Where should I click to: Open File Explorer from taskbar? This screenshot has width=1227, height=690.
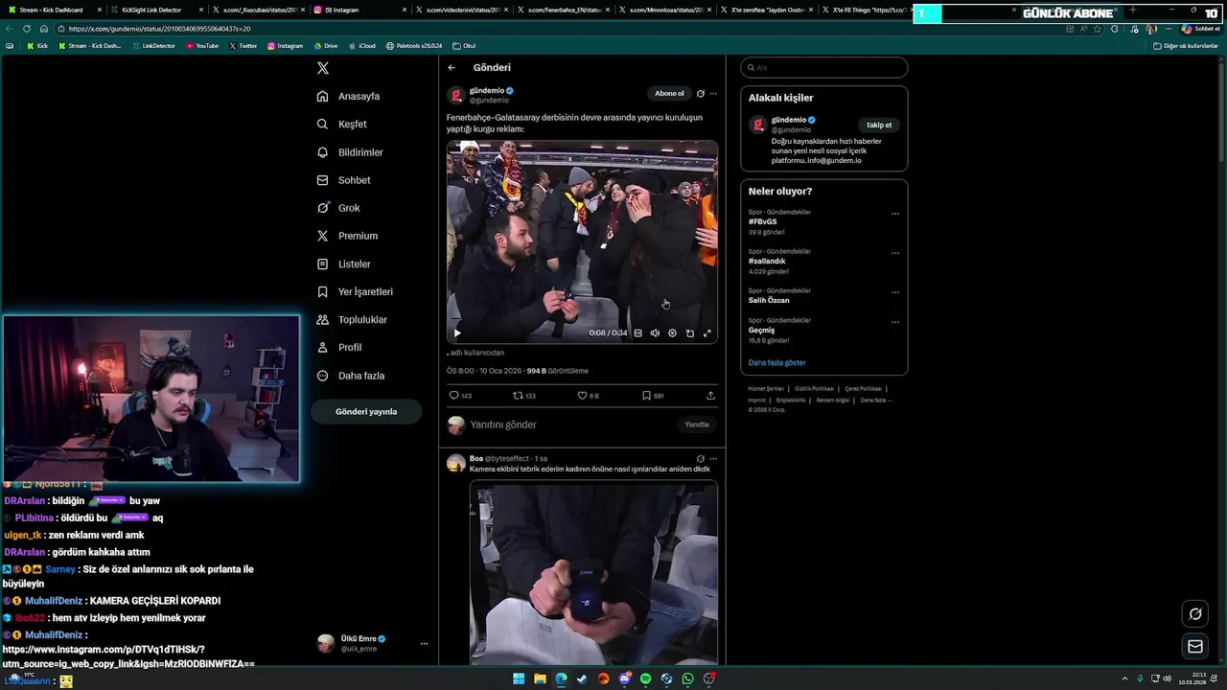tap(540, 678)
